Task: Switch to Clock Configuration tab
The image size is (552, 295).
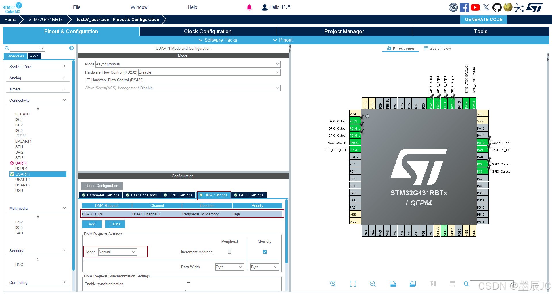Action: pos(208,31)
